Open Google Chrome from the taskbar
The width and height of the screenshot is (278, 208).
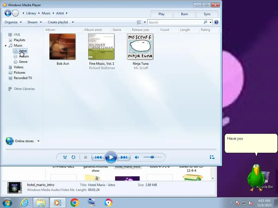click(74, 203)
